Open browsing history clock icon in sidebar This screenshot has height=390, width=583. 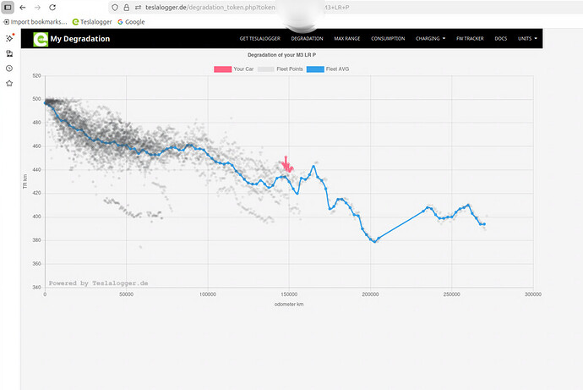(x=8, y=69)
